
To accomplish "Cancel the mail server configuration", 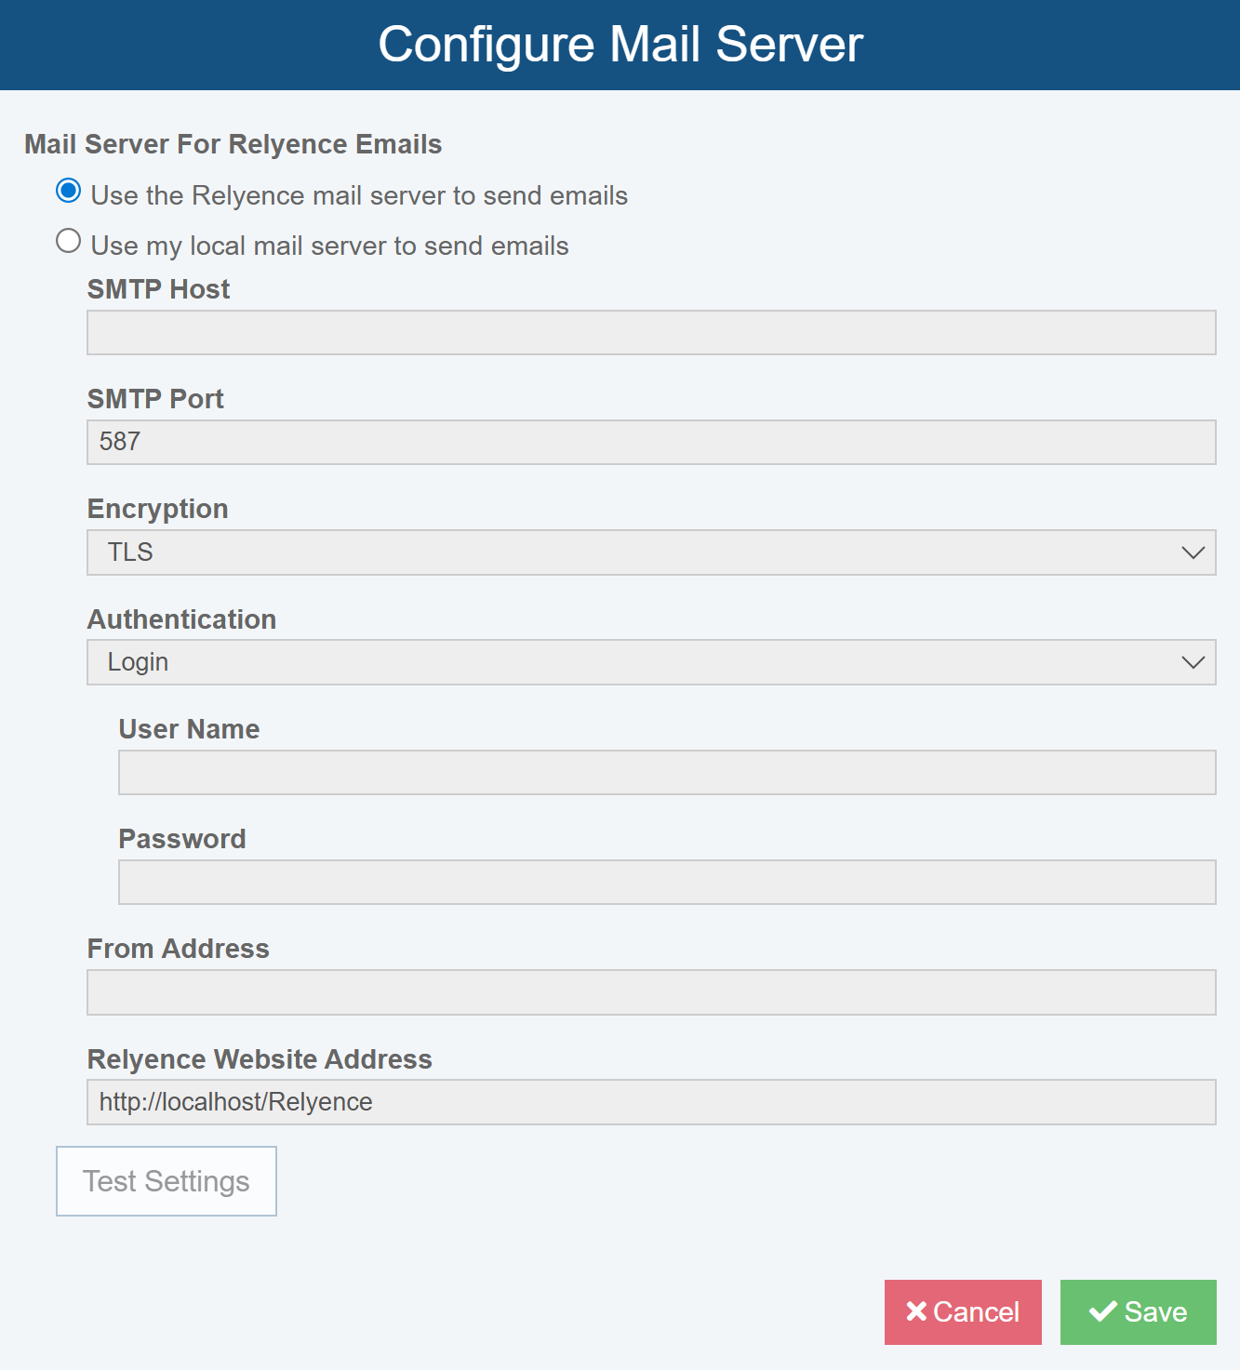I will point(963,1312).
